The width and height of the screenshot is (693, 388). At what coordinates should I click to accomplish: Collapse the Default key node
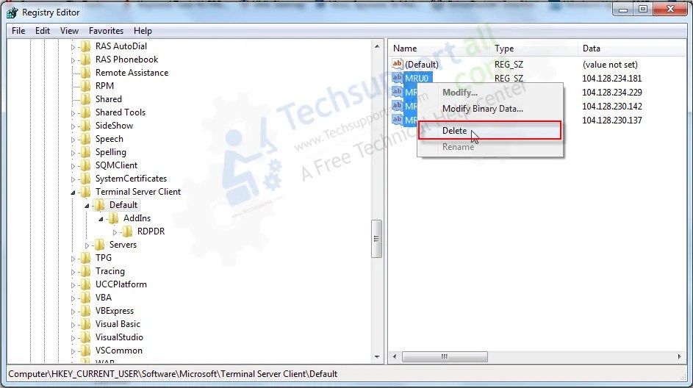point(87,206)
